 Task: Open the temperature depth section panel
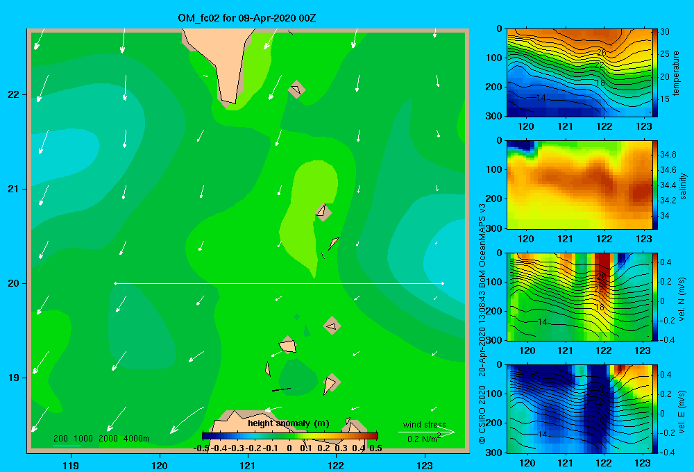tap(579, 73)
